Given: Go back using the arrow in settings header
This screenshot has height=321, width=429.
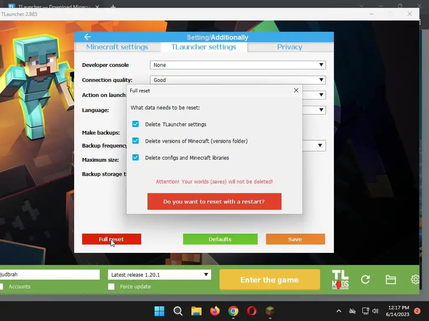Looking at the screenshot, I should coord(88,37).
